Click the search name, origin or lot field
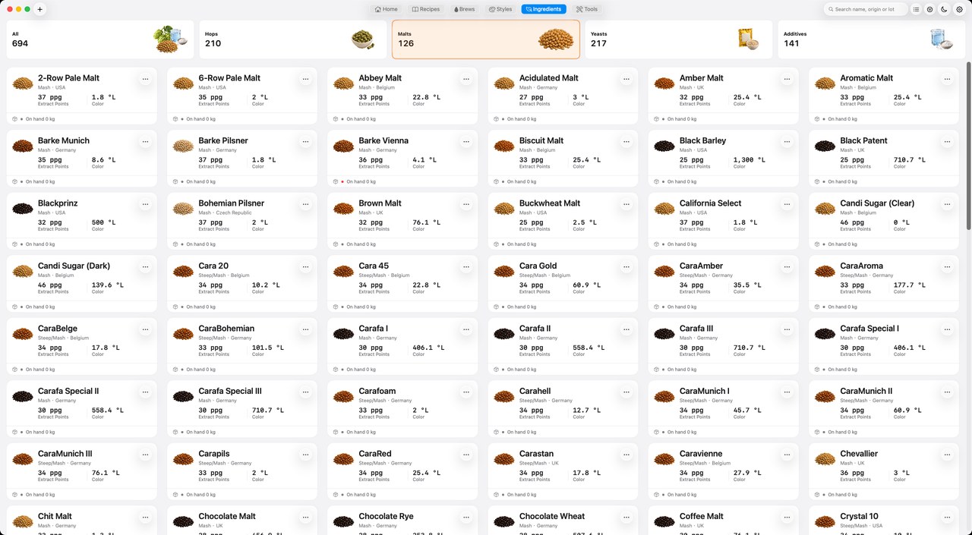972x535 pixels. pyautogui.click(x=865, y=9)
